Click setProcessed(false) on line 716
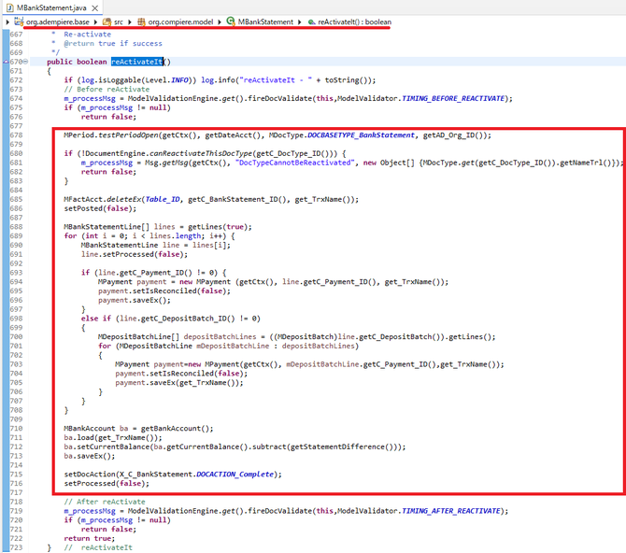Image resolution: width=626 pixels, height=553 pixels. tap(107, 484)
